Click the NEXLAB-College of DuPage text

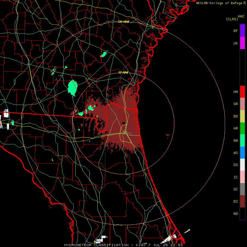pos(219,3)
